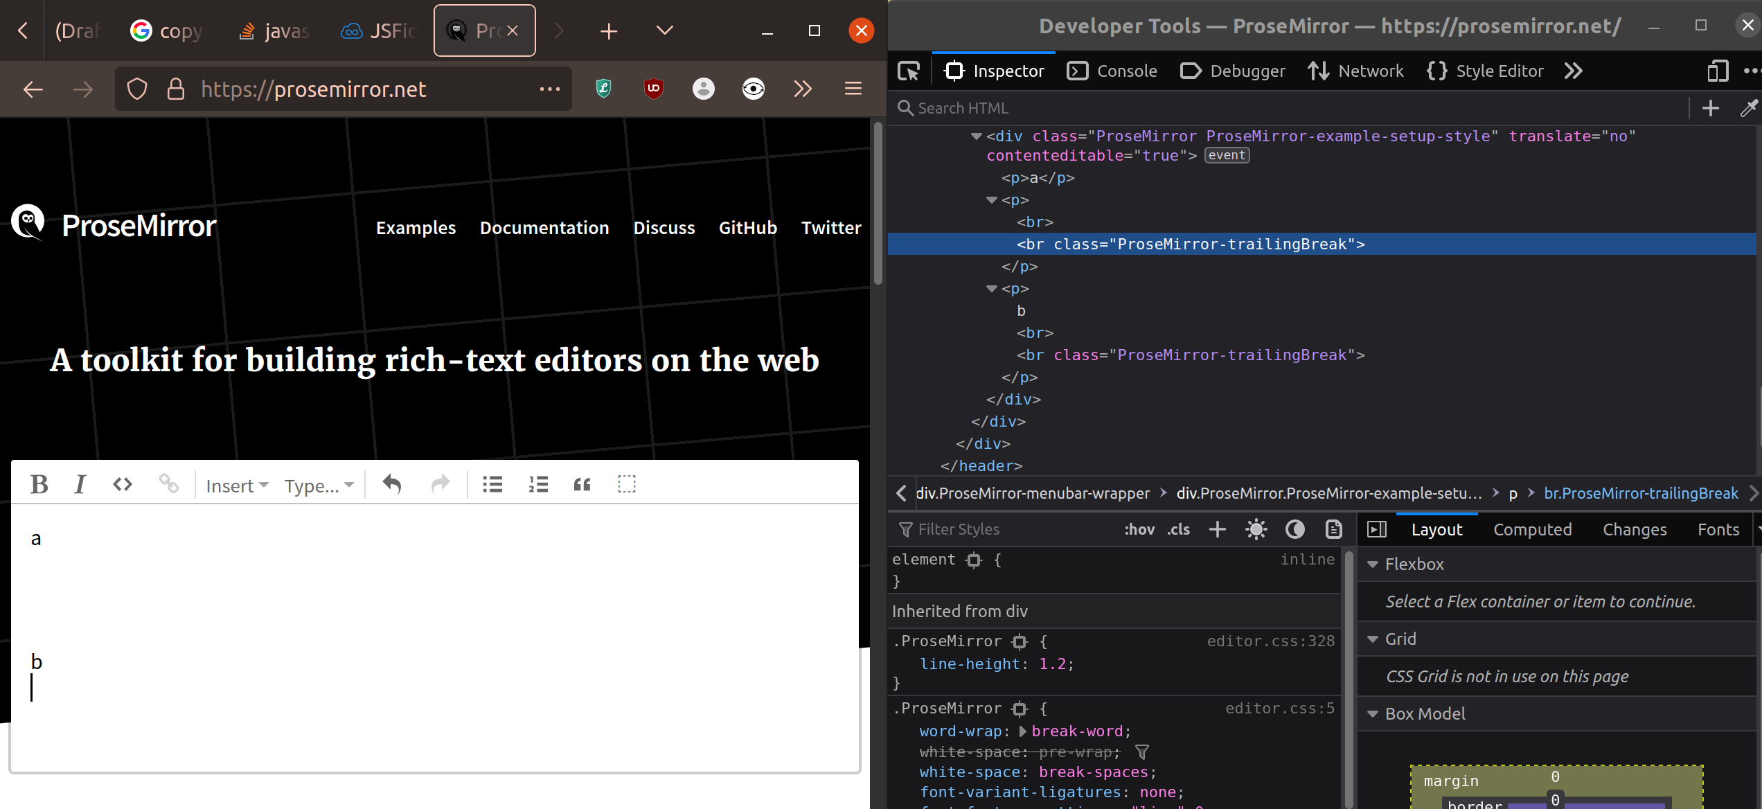Enable light color scheme simulation
The width and height of the screenshot is (1762, 809).
coord(1256,529)
